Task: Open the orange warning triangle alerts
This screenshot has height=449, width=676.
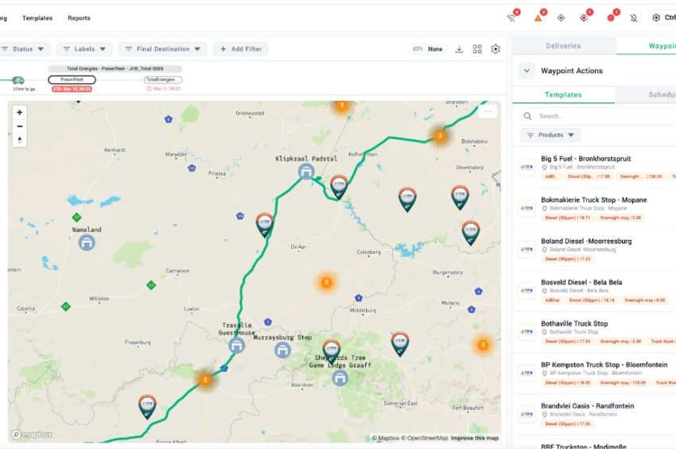Action: (538, 18)
